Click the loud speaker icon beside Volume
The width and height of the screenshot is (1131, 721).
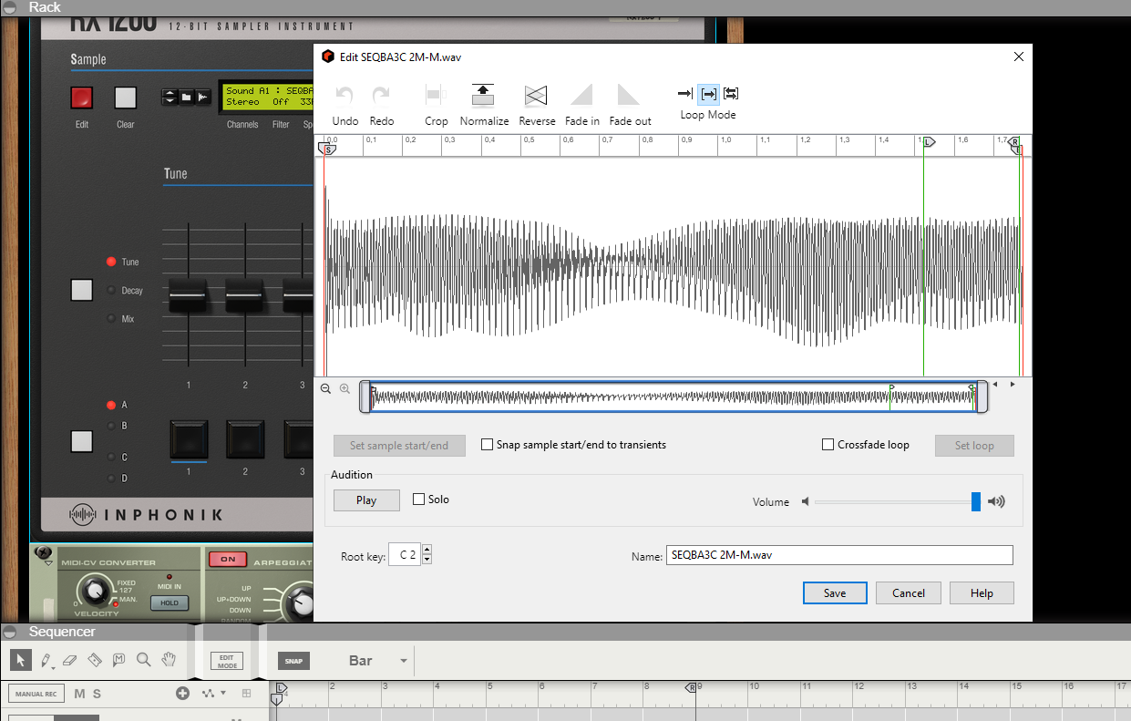(x=996, y=501)
